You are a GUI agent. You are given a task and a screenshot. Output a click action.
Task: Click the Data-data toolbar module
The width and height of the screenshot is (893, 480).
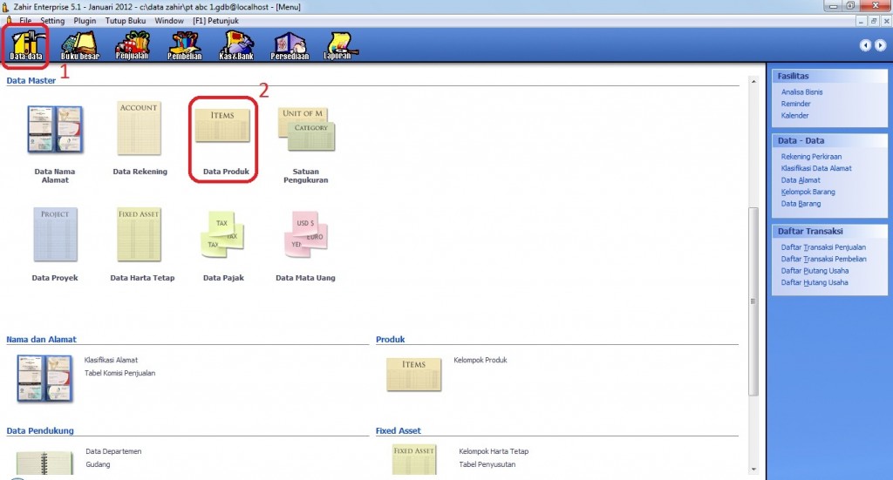(27, 44)
